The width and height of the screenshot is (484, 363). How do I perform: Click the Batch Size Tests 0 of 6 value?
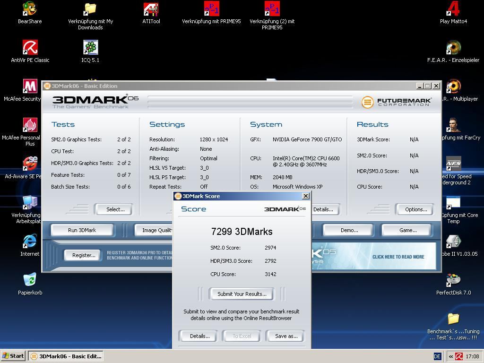tap(124, 187)
